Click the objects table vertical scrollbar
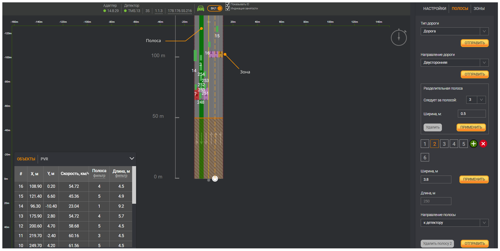The image size is (500, 251). [x=134, y=185]
